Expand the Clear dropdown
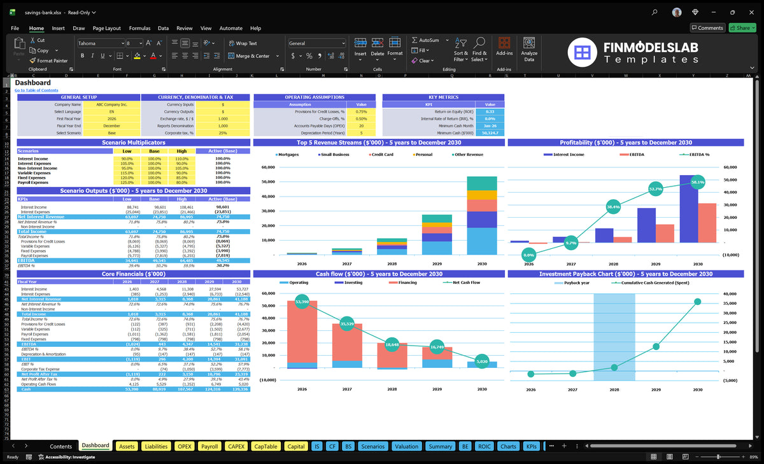 tap(433, 60)
